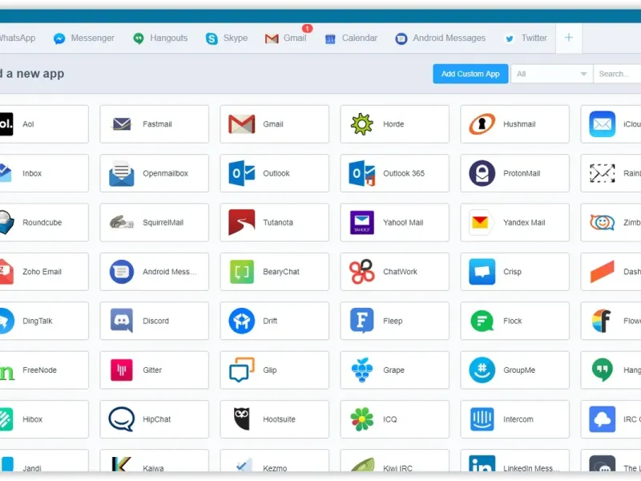Click the Flock green icon
The width and height of the screenshot is (641, 481).
[482, 321]
